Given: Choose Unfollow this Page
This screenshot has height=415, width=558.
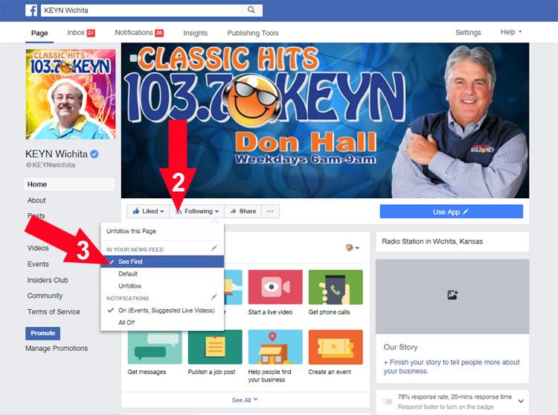Looking at the screenshot, I should point(131,231).
